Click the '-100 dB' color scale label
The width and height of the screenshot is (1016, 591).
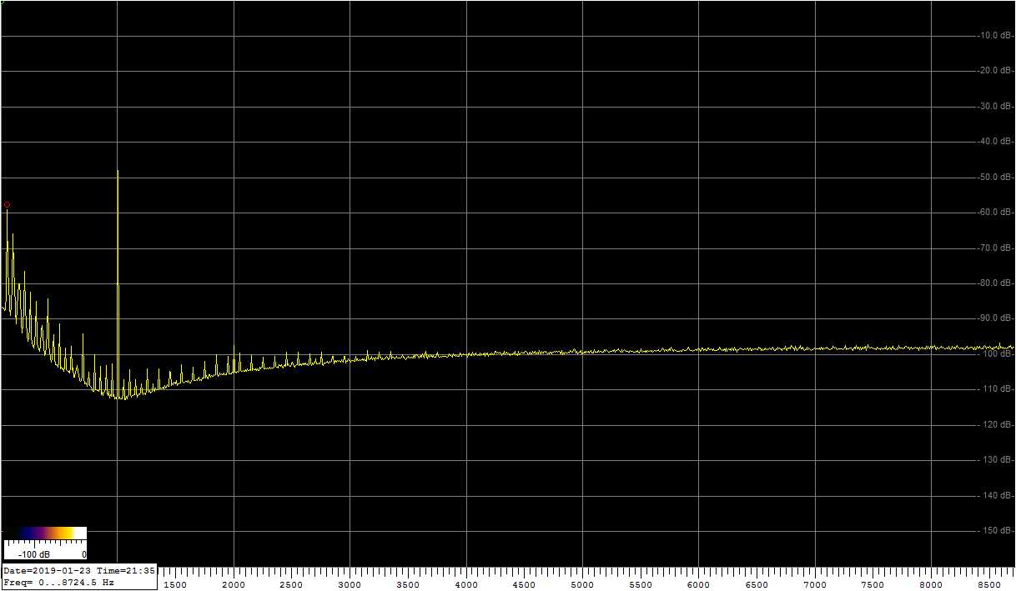click(x=35, y=554)
